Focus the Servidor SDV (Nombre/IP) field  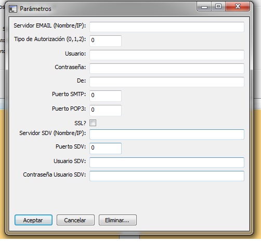point(167,135)
